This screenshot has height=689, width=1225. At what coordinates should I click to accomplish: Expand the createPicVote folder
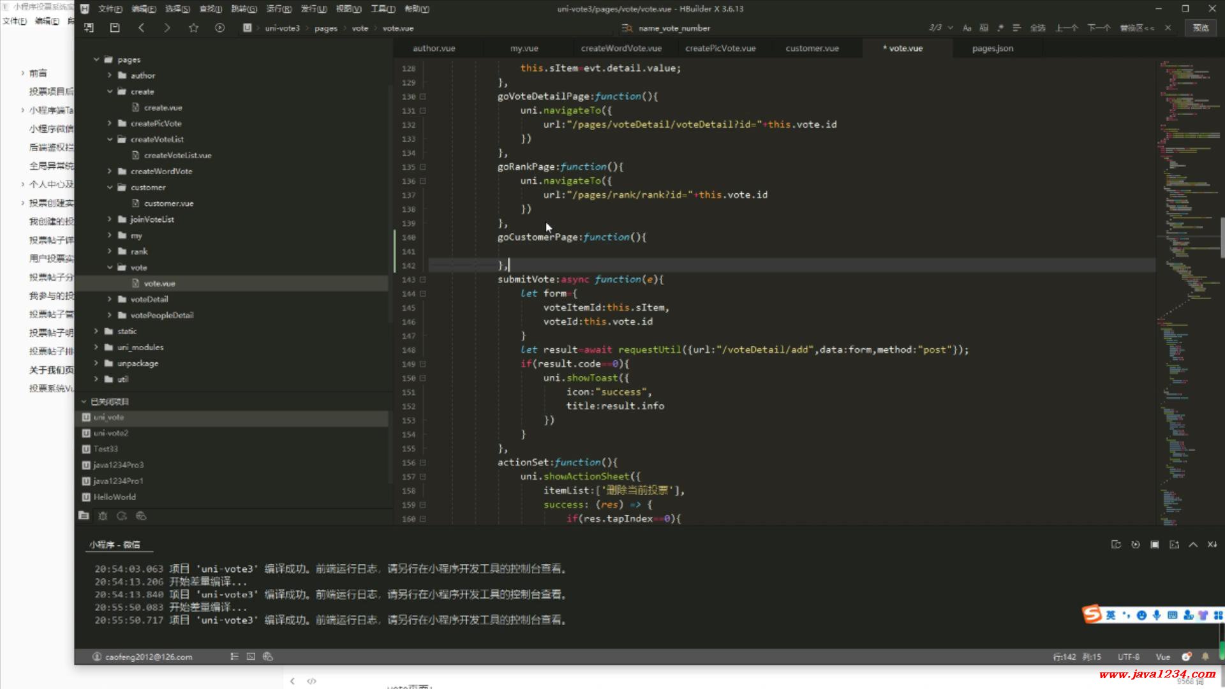[110, 123]
